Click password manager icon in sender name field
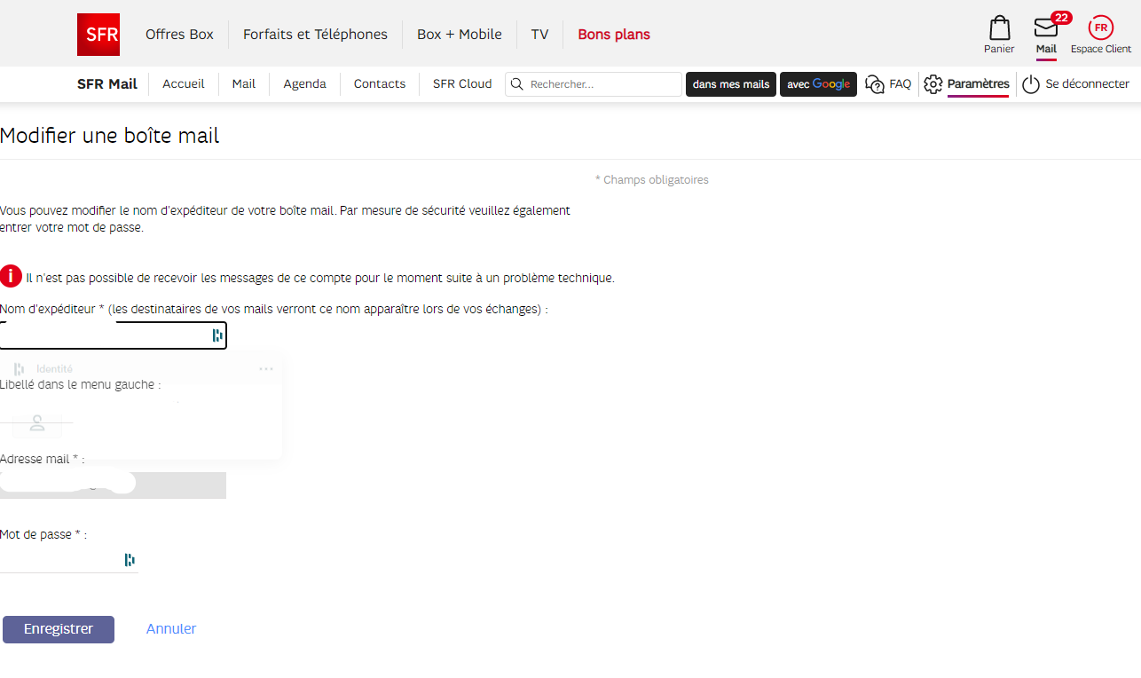The width and height of the screenshot is (1141, 678). pos(216,335)
